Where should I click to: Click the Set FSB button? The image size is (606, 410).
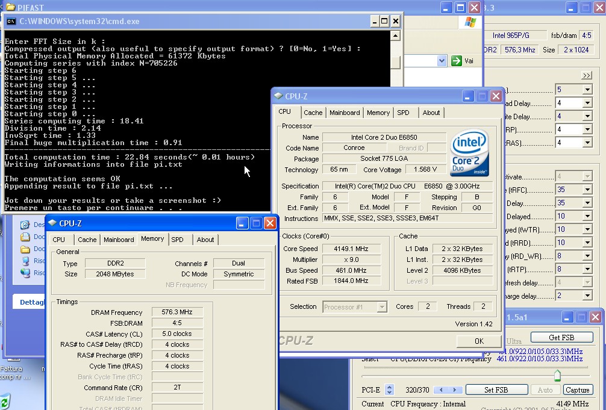(x=496, y=390)
